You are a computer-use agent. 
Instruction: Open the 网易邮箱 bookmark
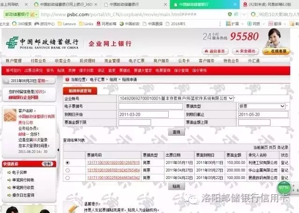pos(107,24)
